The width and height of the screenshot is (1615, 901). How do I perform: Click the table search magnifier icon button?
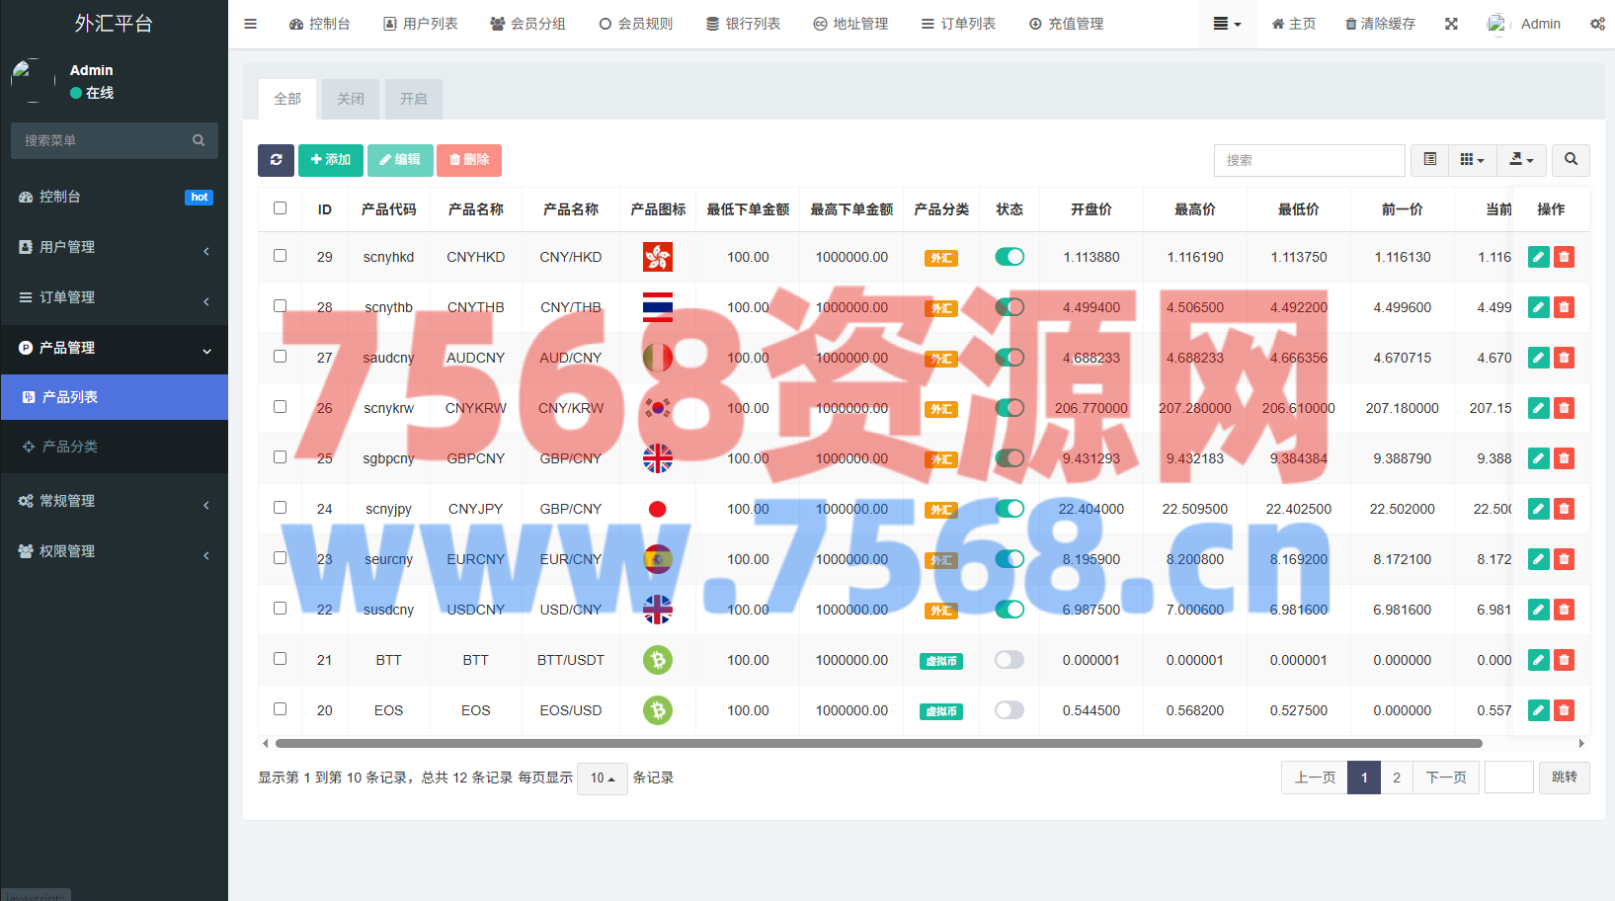(1571, 160)
